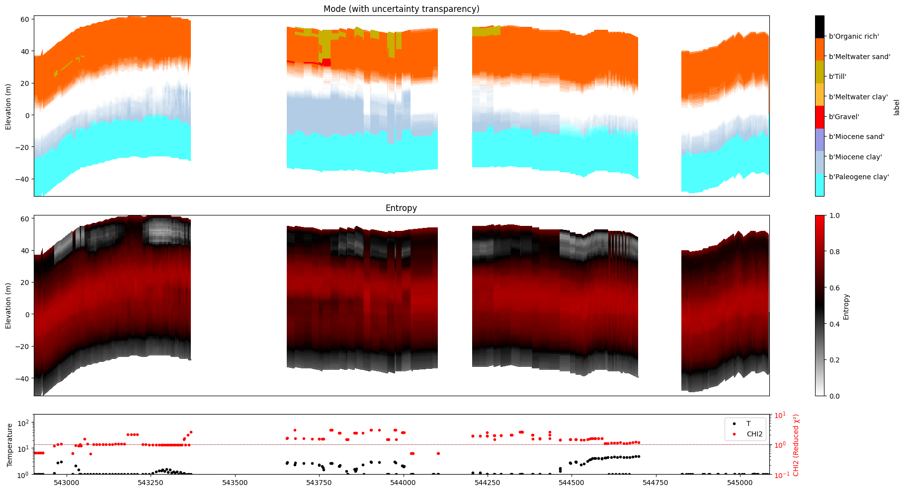Click the red Gravel colorbar segment
This screenshot has height=491, width=905.
[x=820, y=117]
